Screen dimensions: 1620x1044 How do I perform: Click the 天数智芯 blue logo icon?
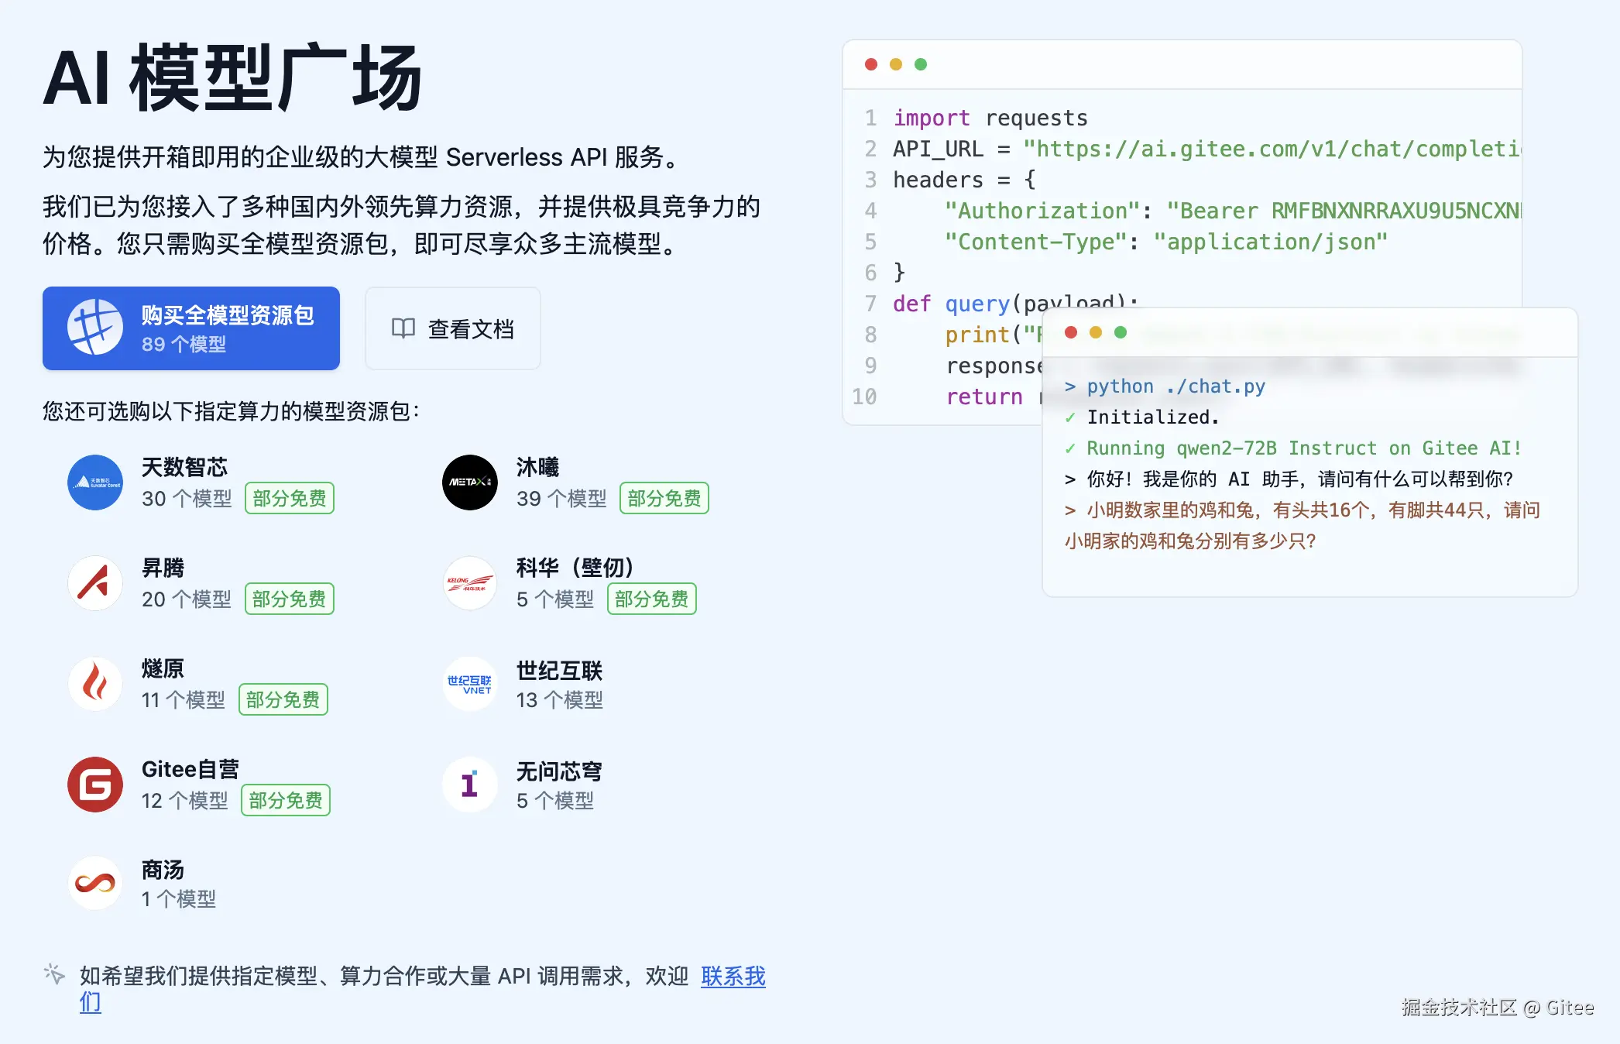[94, 483]
